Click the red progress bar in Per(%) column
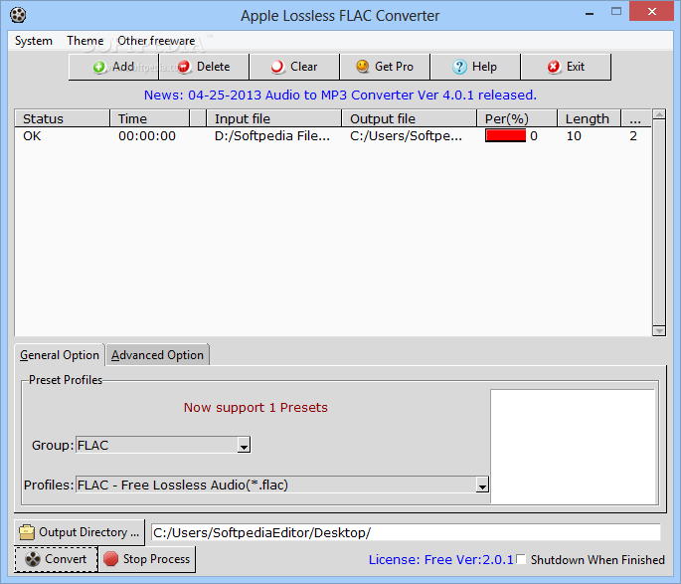681x584 pixels. click(x=506, y=135)
